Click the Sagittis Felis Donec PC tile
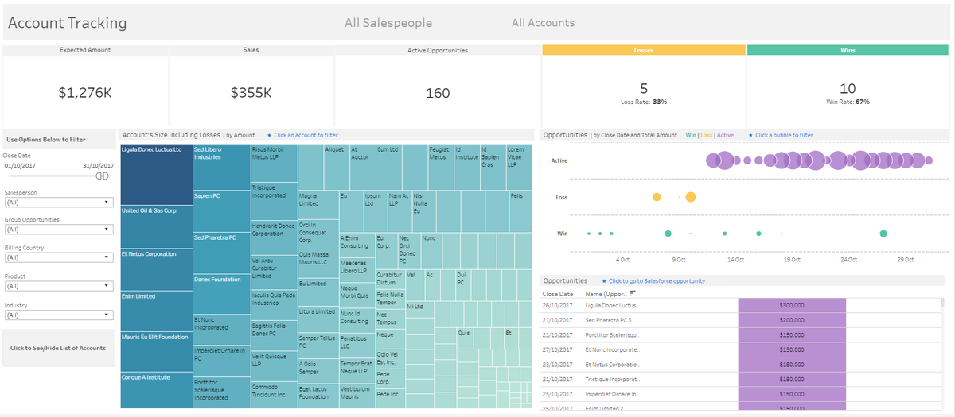 coord(274,336)
